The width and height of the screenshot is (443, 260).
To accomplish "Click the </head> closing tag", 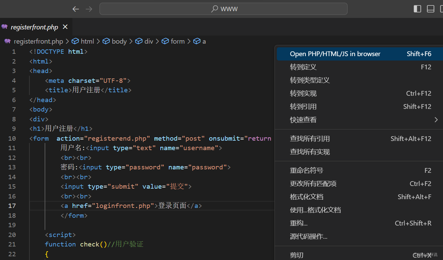I will [43, 100].
